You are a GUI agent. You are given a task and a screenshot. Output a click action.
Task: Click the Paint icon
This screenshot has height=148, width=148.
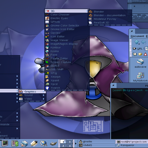(x=47, y=55)
